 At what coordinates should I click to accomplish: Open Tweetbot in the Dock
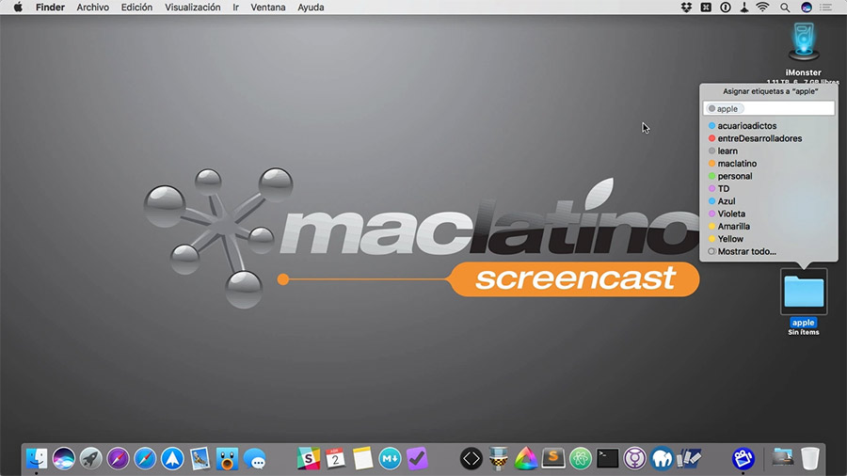(x=227, y=459)
